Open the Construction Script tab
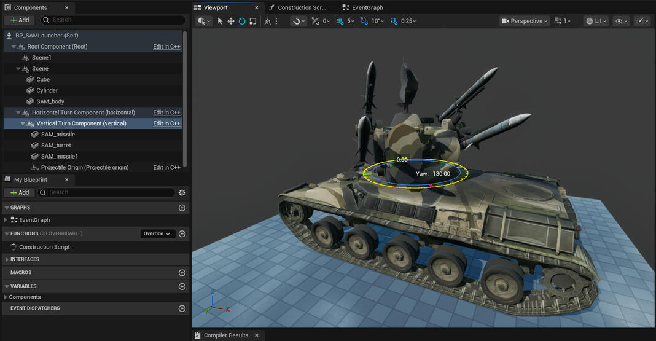656x341 pixels. (x=301, y=7)
